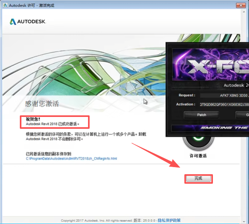The height and width of the screenshot is (224, 249).
Task: Click the scrollbar down arrow
Action: tap(244, 222)
